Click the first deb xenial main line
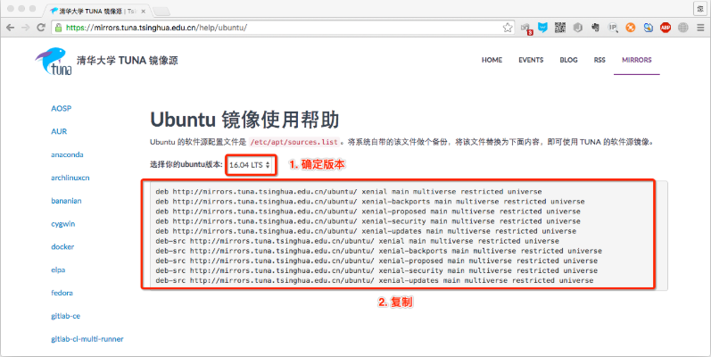The width and height of the screenshot is (711, 357). click(349, 192)
